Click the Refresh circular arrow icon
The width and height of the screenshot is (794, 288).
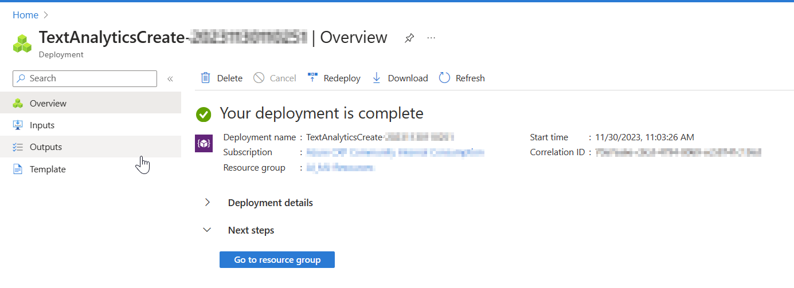coord(444,78)
